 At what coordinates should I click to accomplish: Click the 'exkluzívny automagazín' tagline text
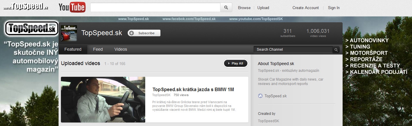point(288,71)
